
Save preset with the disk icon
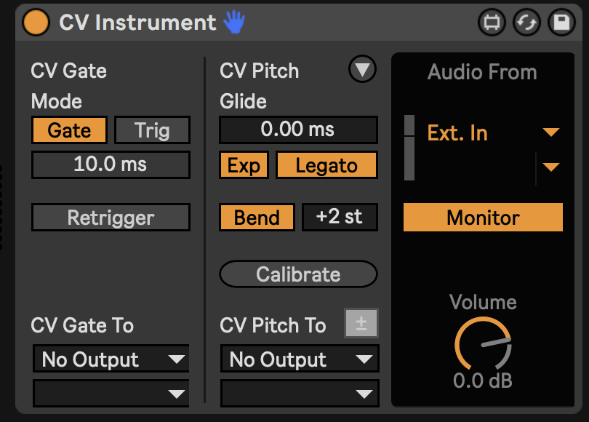(x=561, y=23)
